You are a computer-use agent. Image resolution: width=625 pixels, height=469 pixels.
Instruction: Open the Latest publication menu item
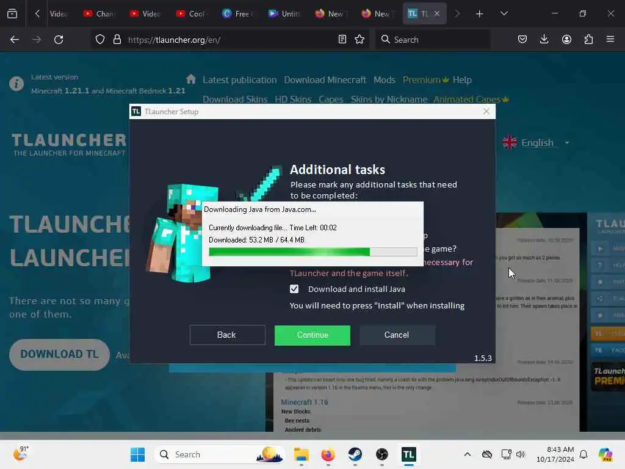point(239,80)
